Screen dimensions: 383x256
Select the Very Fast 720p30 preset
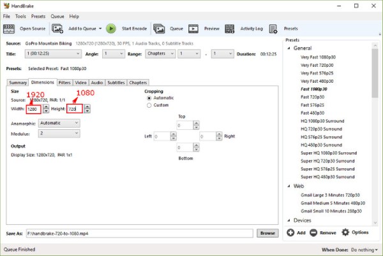coord(317,65)
